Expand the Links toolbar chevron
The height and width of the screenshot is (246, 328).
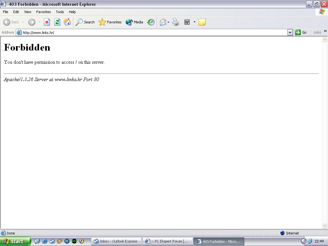click(325, 31)
